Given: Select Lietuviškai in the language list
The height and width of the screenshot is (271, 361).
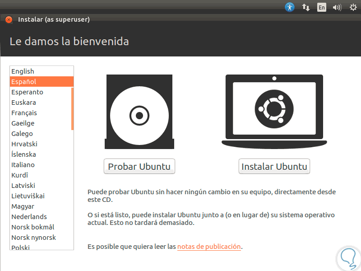Looking at the screenshot, I should [x=42, y=196].
